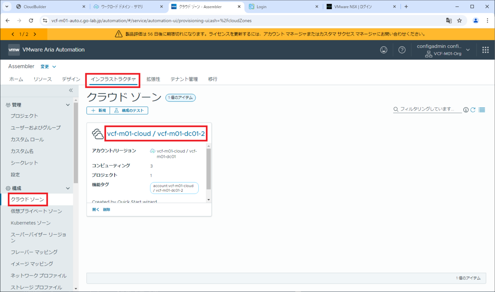This screenshot has height=292, width=495.
Task: Click the site info icon in address bar
Action: 45,21
